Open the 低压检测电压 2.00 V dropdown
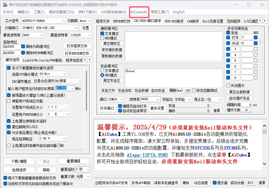The image size is (269, 188). (x=53, y=138)
